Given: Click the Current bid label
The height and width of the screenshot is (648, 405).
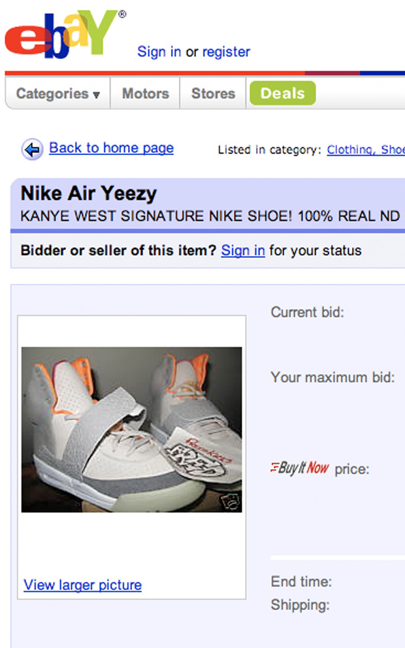Looking at the screenshot, I should [307, 312].
